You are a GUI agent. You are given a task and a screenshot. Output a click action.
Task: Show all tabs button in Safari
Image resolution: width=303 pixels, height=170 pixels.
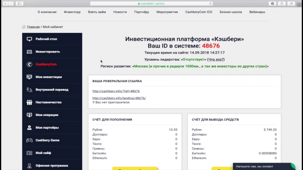click(291, 3)
